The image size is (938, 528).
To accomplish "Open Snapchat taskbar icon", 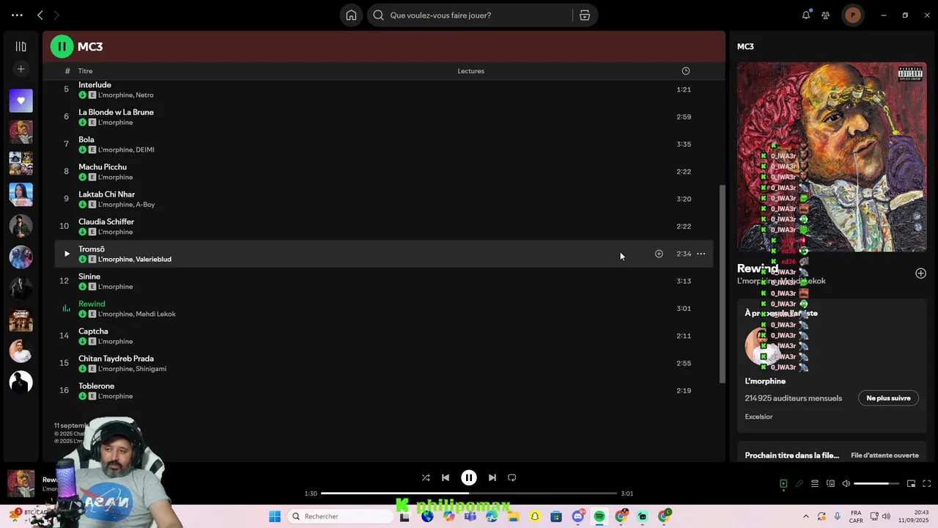I will point(535,516).
